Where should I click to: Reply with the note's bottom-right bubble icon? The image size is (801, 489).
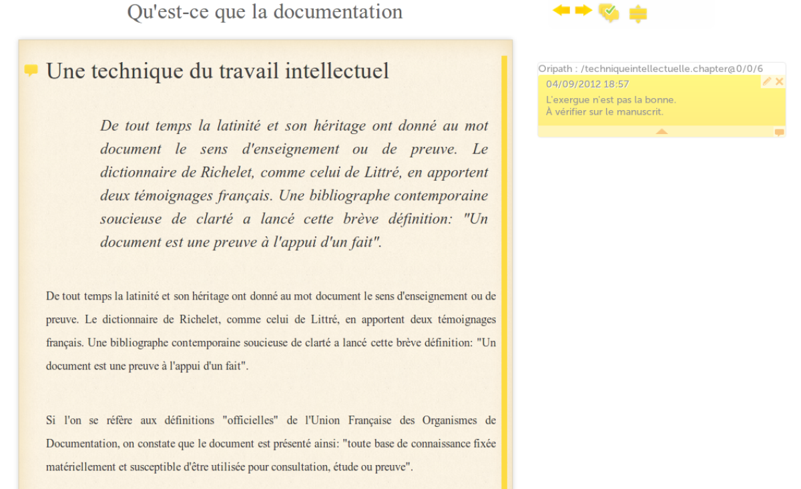click(779, 132)
